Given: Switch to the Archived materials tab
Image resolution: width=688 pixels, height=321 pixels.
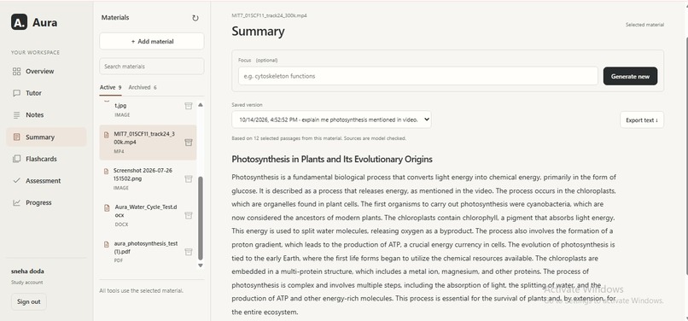Looking at the screenshot, I should point(143,87).
